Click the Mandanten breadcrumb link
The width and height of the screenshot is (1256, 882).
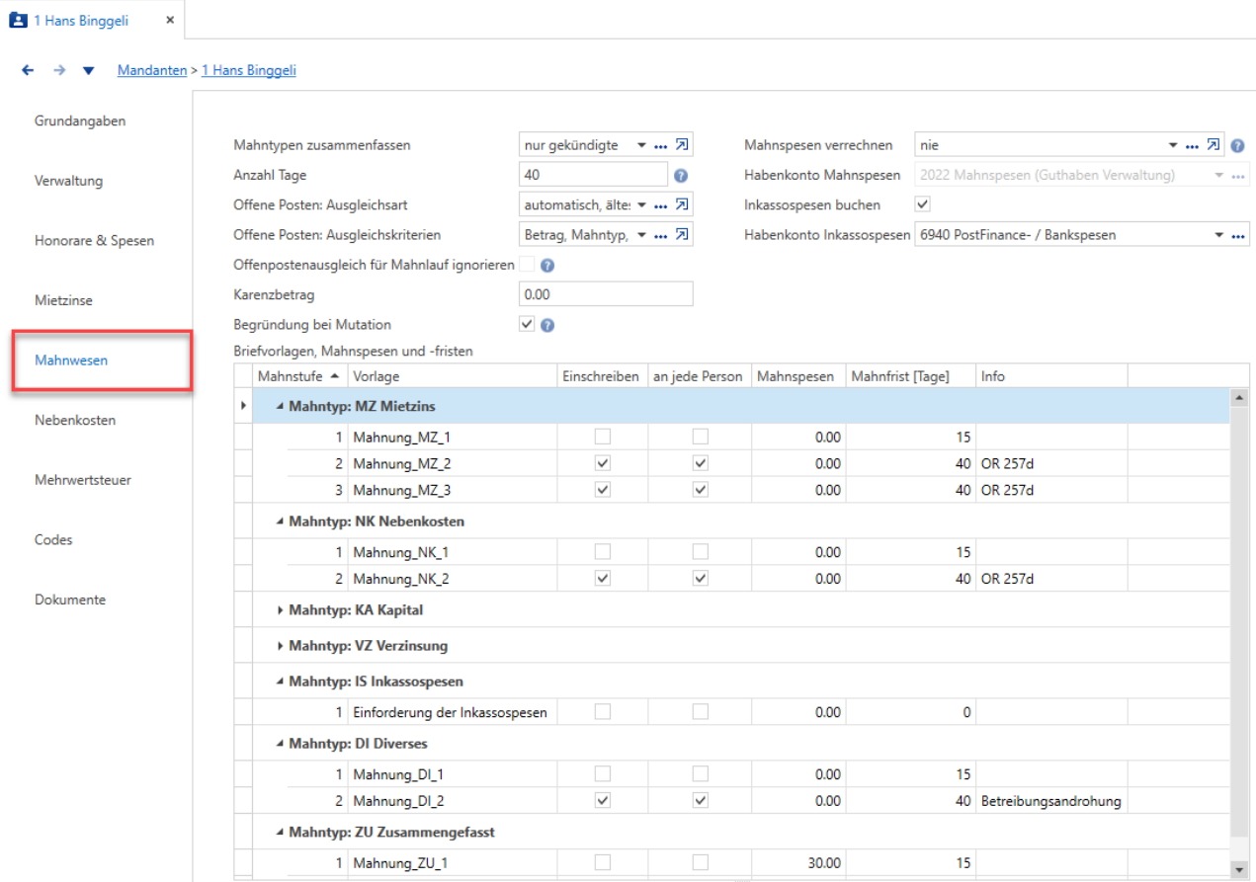coord(152,70)
